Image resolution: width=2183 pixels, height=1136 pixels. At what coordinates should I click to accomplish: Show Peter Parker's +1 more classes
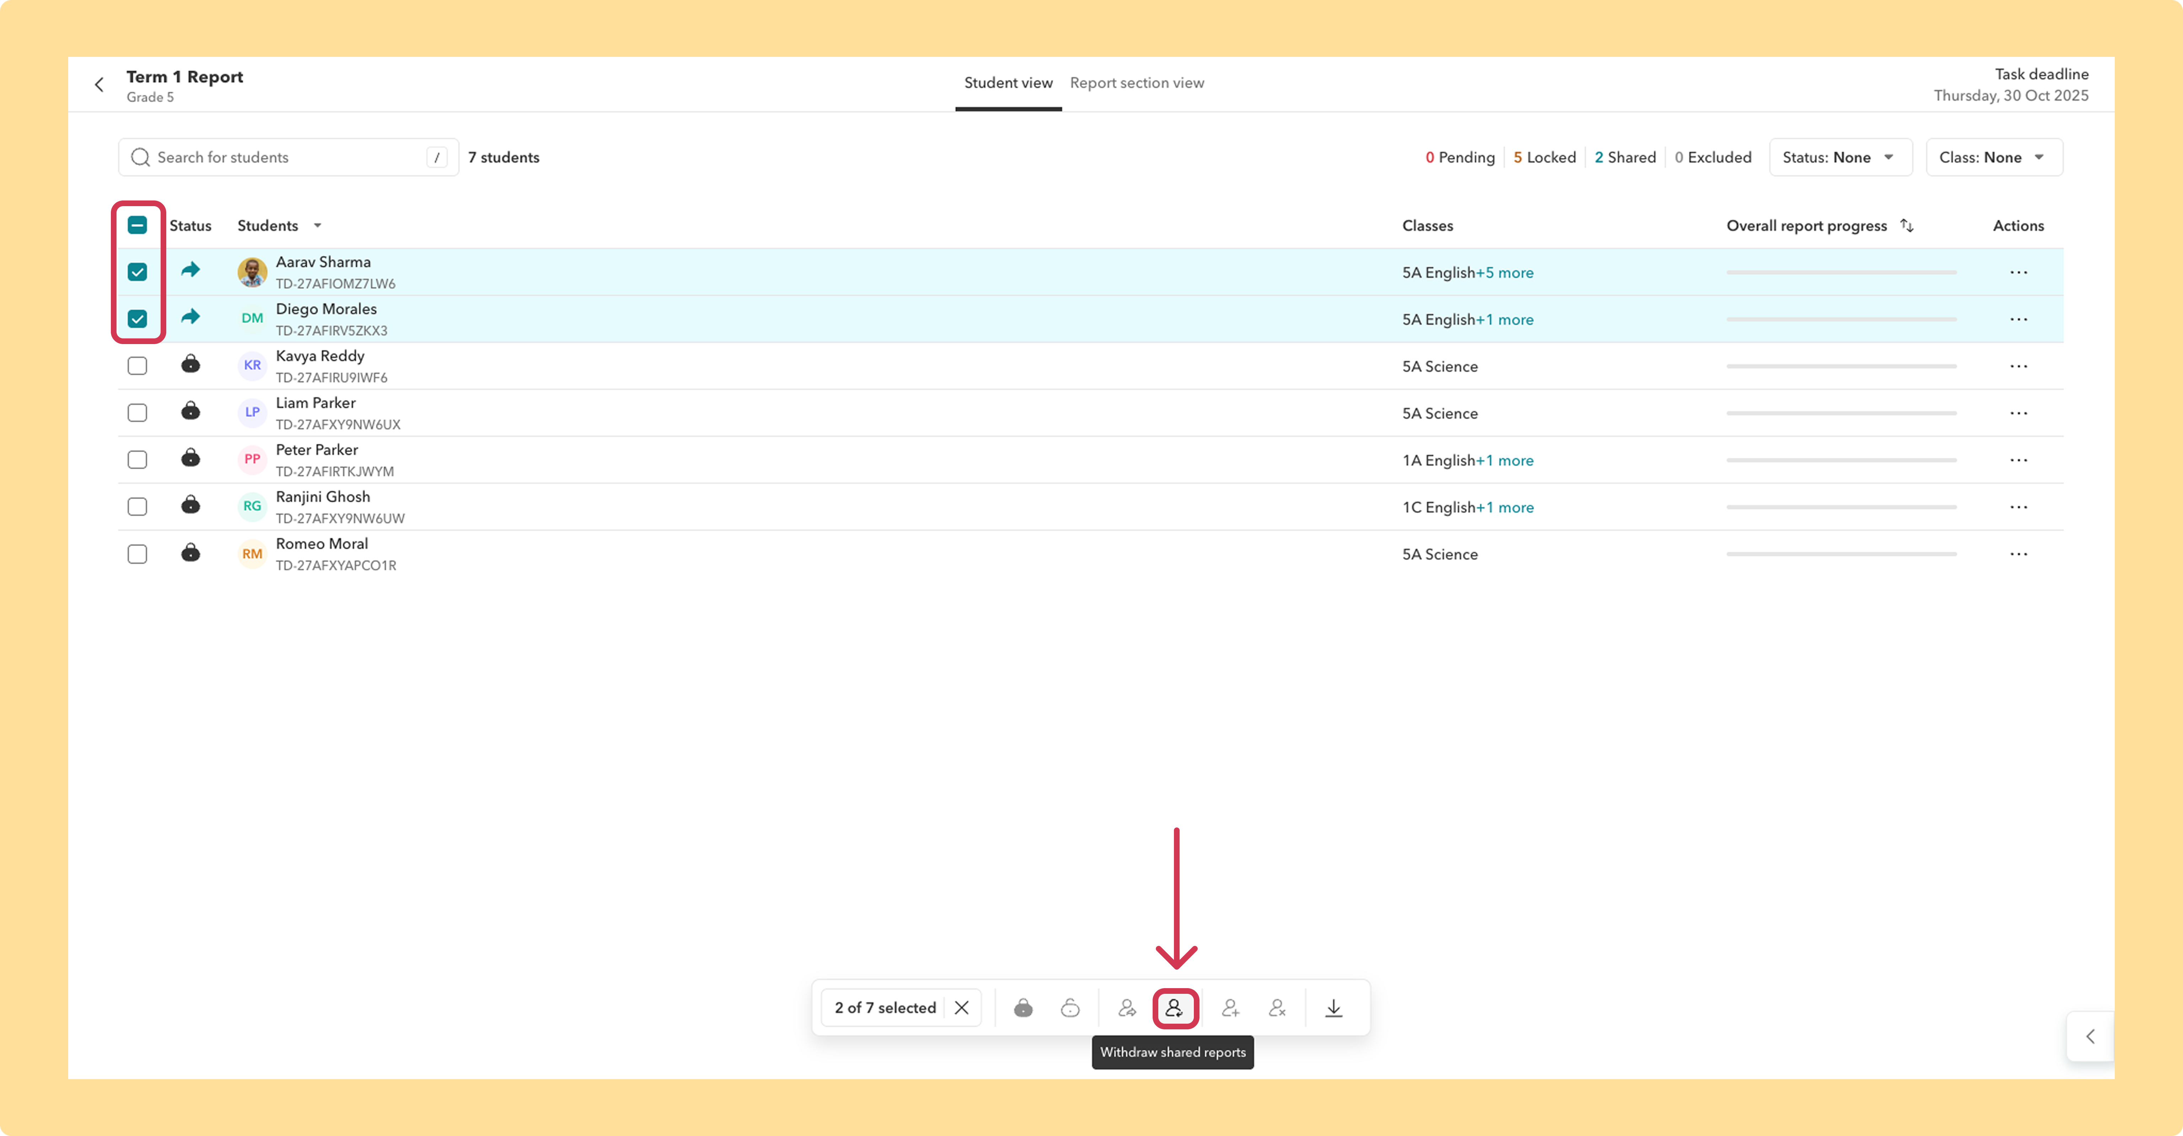[x=1505, y=460]
